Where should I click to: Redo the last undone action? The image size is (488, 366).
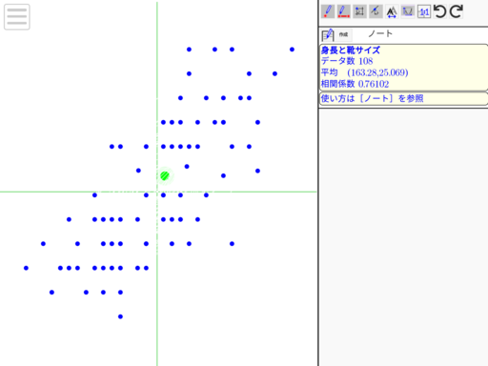click(x=457, y=11)
